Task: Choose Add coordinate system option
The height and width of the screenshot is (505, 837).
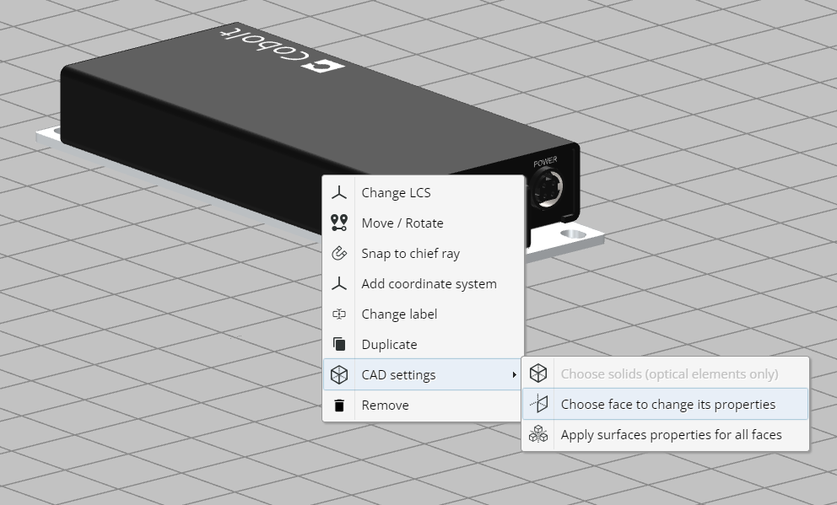Action: [x=424, y=284]
